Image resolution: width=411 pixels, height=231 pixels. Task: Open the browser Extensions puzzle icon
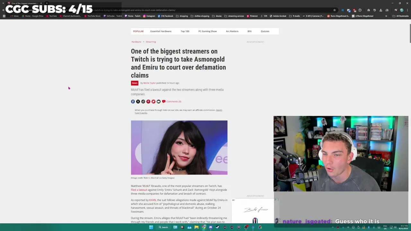click(360, 10)
